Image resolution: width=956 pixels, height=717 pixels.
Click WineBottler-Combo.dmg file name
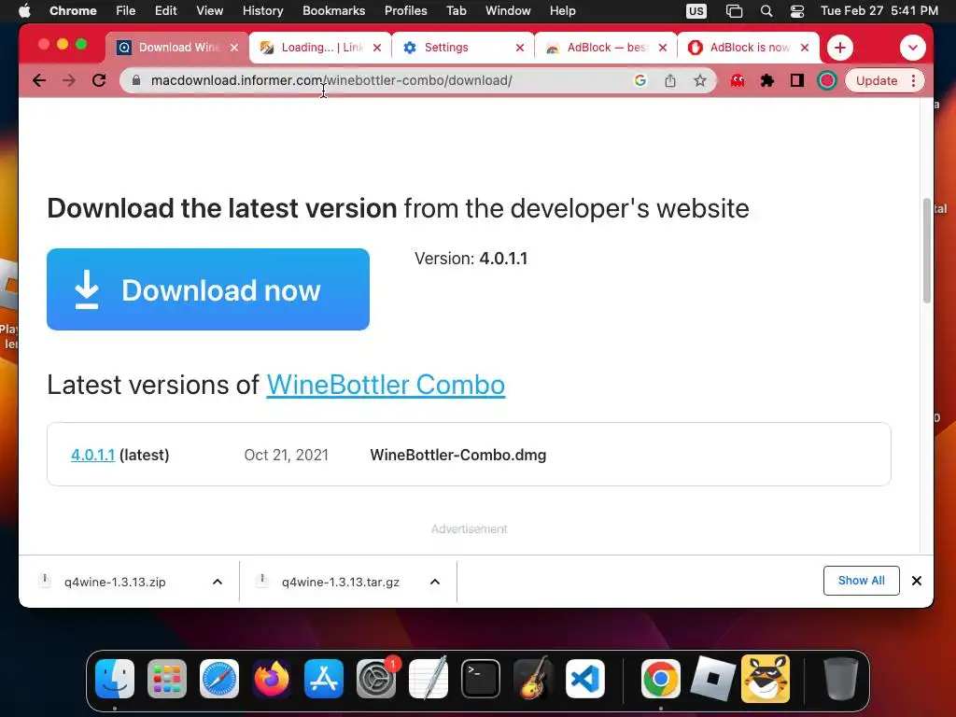457,455
